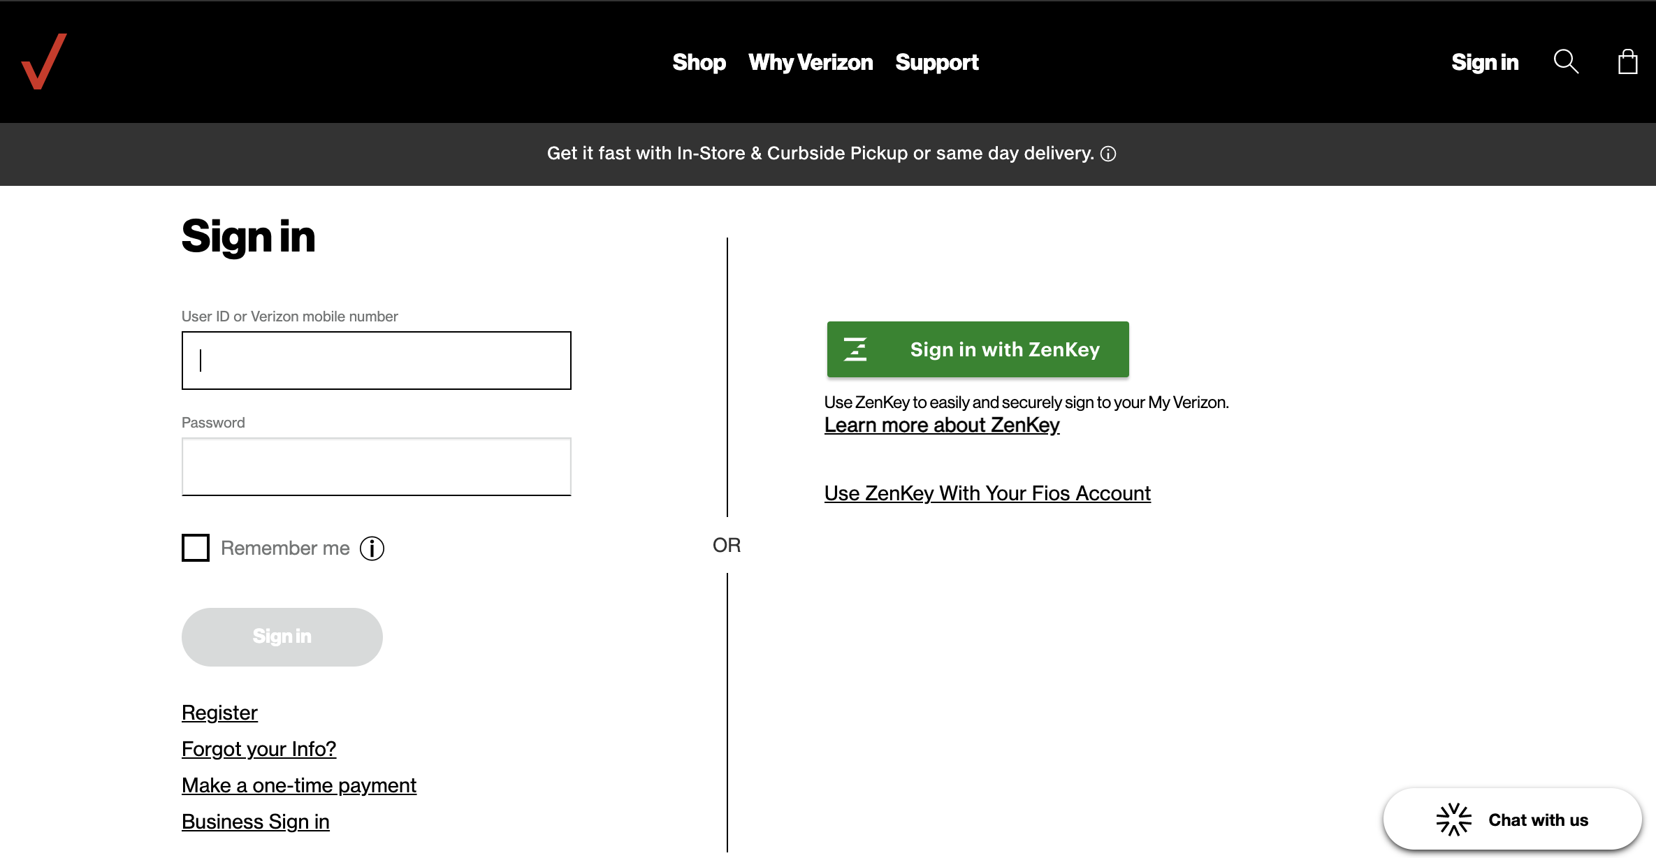Click Sign in with ZenKey button
1656x858 pixels.
click(978, 348)
